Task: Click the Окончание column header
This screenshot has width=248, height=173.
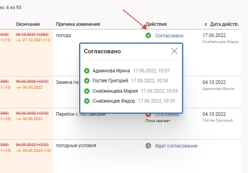Action: click(28, 24)
